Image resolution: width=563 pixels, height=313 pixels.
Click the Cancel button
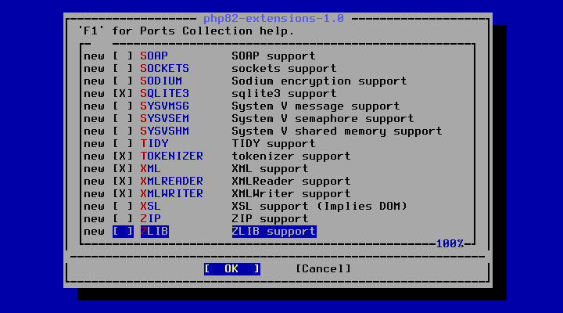click(323, 269)
